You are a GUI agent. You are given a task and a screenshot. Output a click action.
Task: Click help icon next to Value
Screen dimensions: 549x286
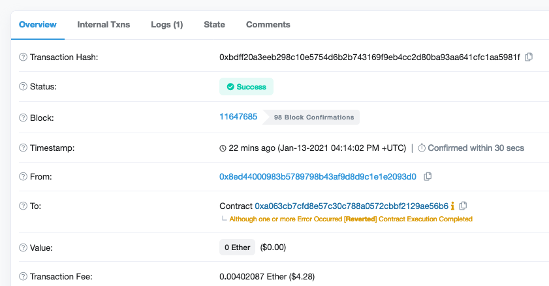tap(23, 247)
